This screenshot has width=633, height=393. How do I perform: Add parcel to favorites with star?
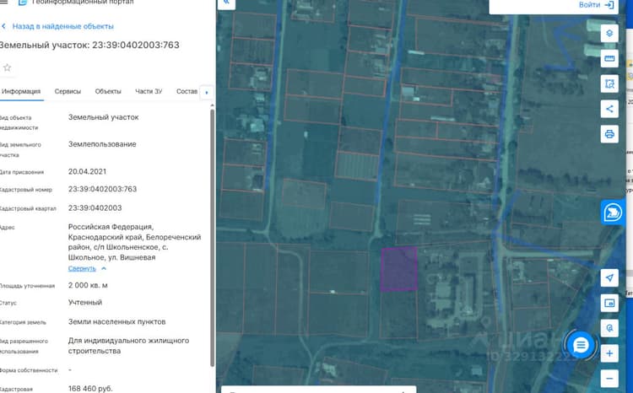click(x=8, y=67)
